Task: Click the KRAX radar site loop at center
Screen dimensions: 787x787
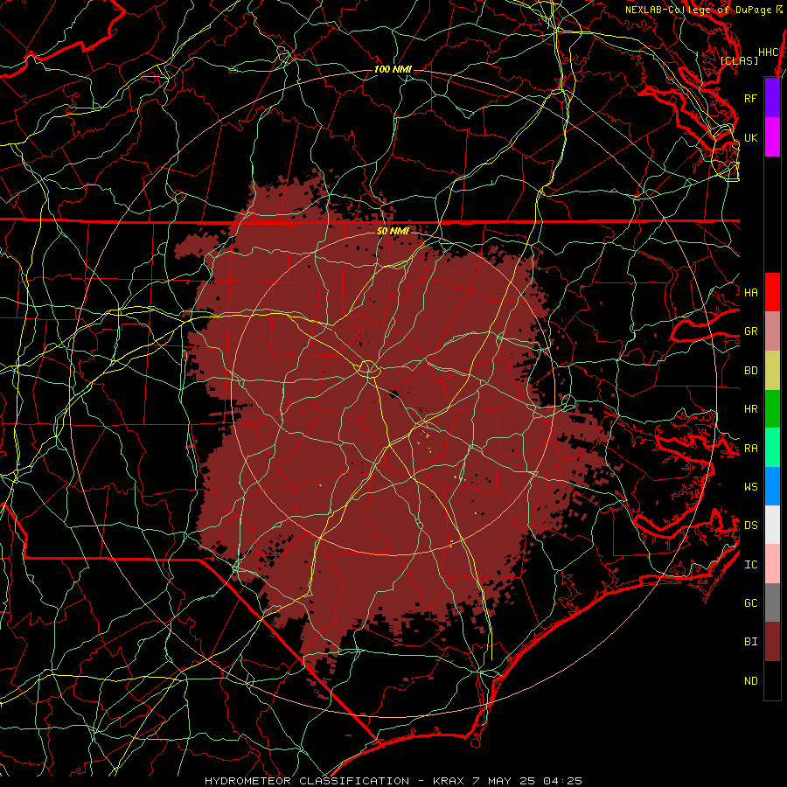Action: pos(368,369)
